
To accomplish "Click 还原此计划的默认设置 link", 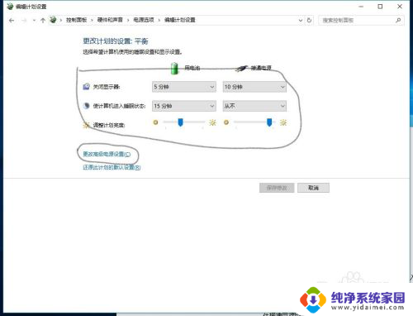I will (112, 167).
